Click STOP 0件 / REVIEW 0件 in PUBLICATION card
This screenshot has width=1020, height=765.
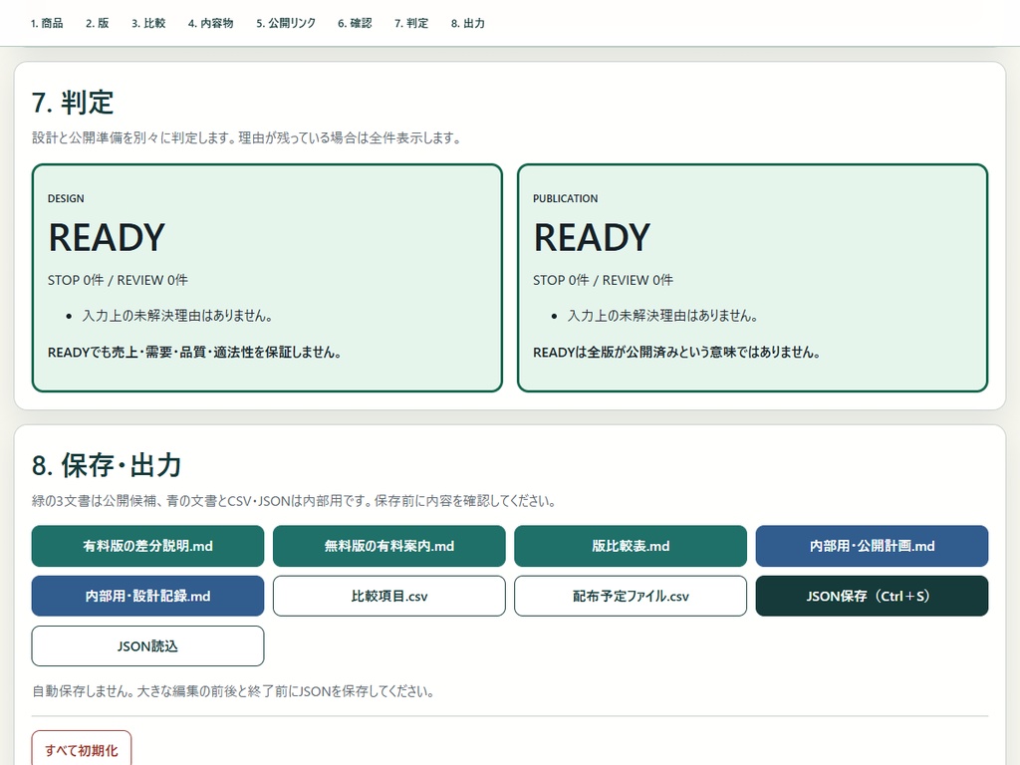point(603,280)
